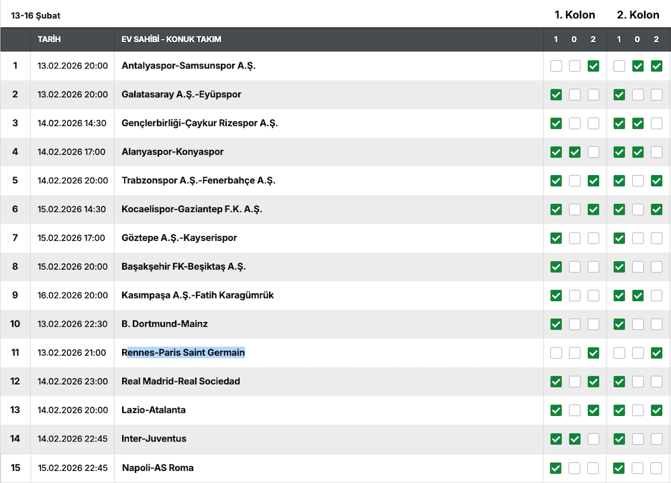Tick away win (2) for Real Madrid-Real Sociedad 2. Kolon
Viewport: 671px width, 483px height.
coord(656,382)
